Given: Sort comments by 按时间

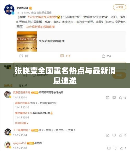Looking at the screenshot, I should [x=23, y=86].
